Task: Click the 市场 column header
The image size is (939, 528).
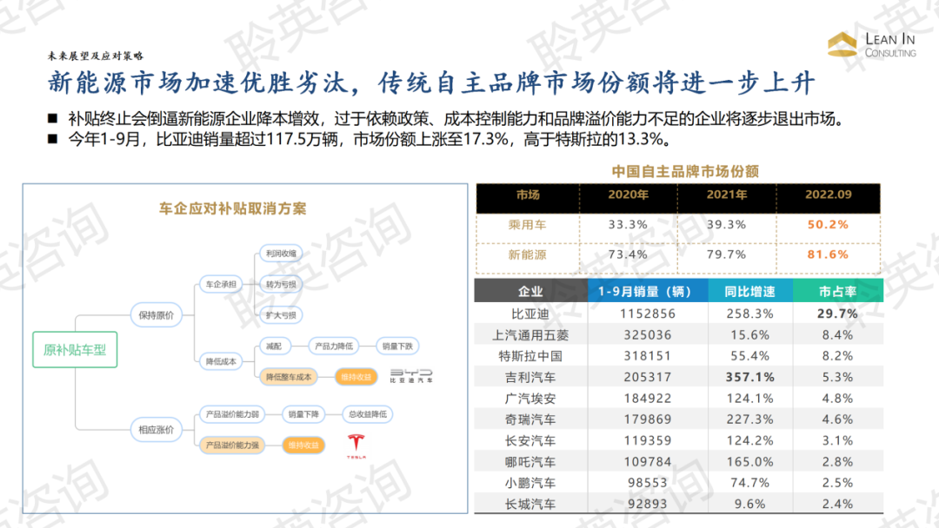Action: 528,195
